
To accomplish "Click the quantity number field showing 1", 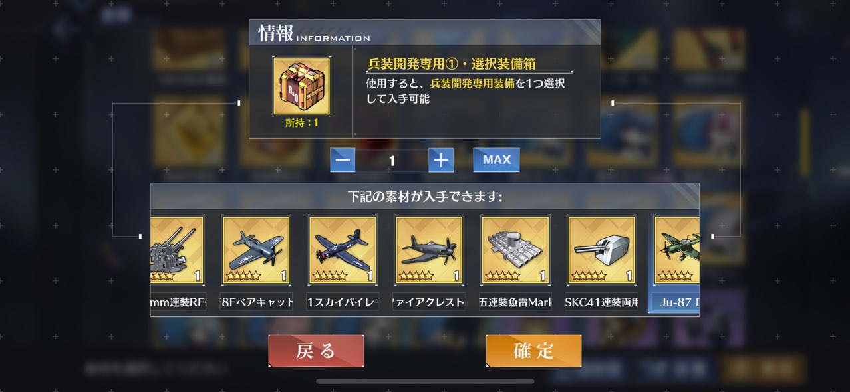I will (x=392, y=161).
